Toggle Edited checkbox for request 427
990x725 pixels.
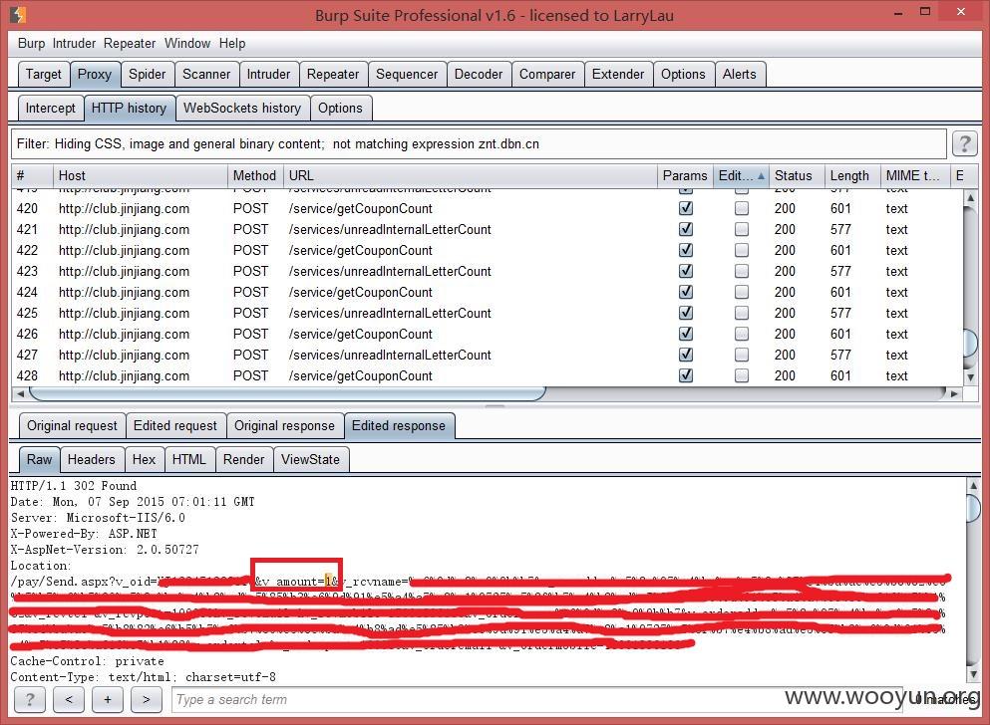tap(742, 355)
